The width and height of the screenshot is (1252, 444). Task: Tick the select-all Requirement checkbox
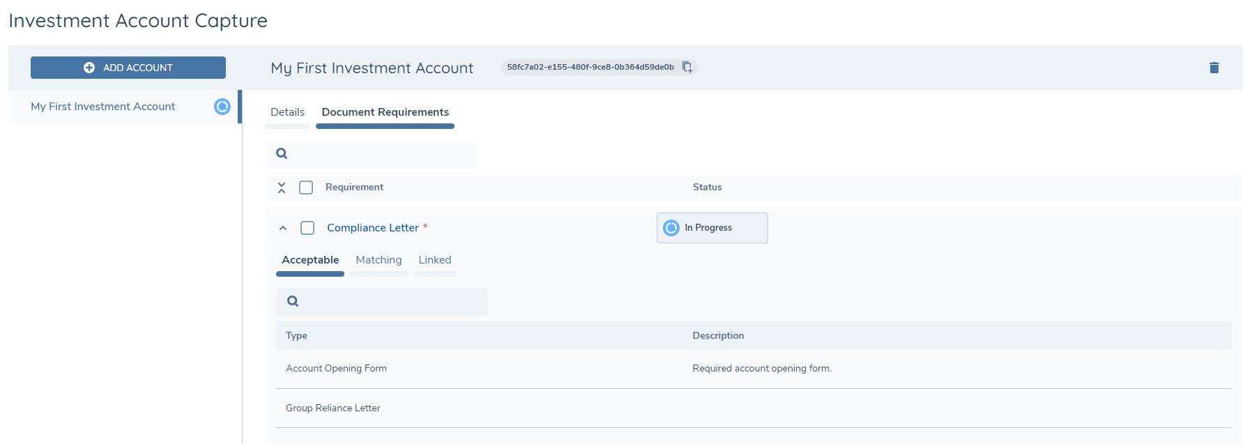pos(306,187)
